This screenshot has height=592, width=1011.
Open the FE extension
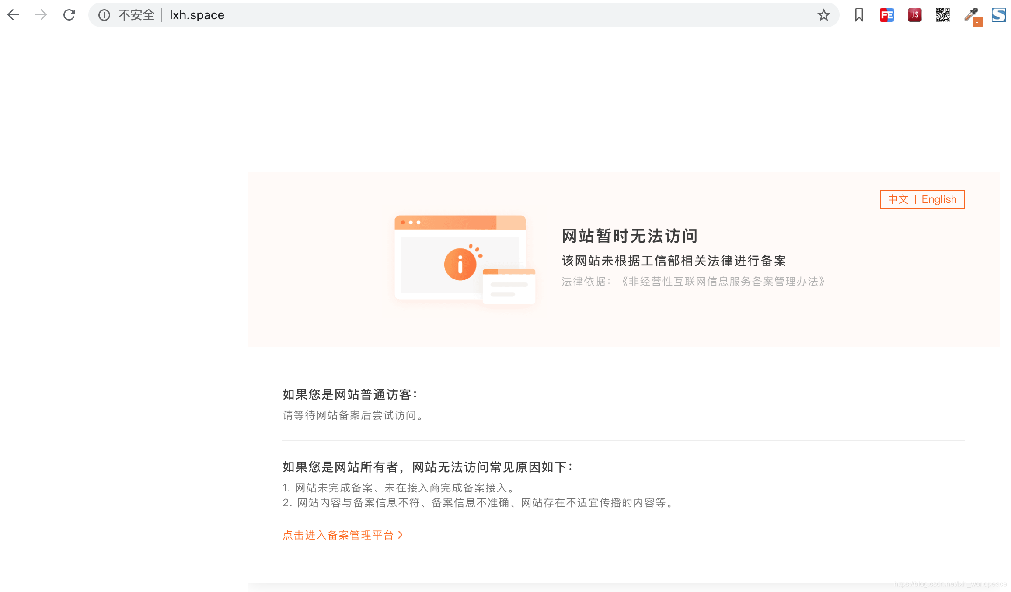pos(886,14)
